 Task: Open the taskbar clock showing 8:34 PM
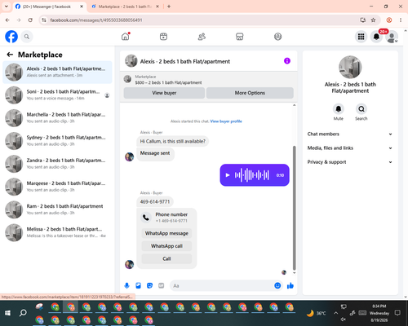pyautogui.click(x=379, y=313)
